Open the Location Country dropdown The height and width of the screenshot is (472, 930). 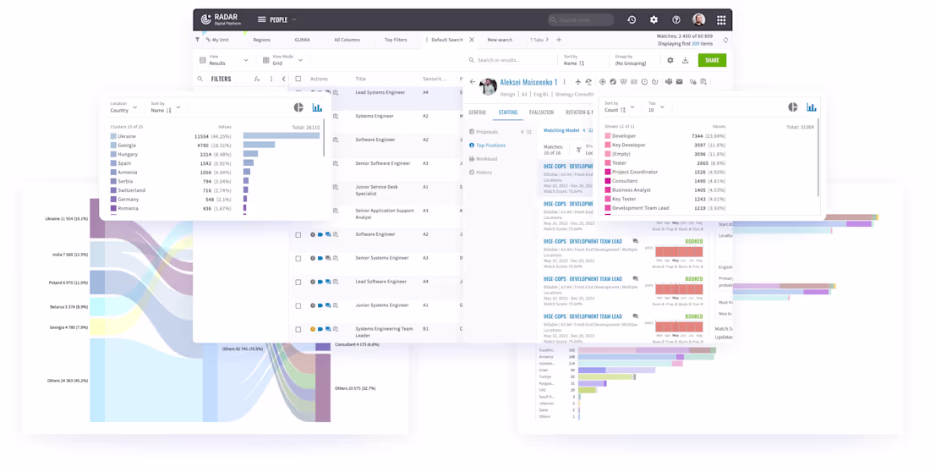[123, 107]
